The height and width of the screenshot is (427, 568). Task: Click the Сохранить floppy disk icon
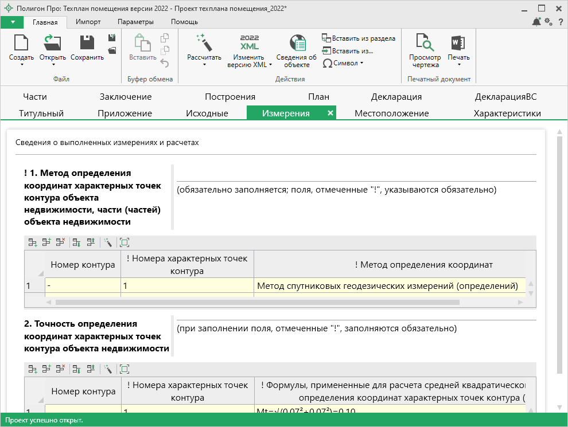(x=87, y=43)
